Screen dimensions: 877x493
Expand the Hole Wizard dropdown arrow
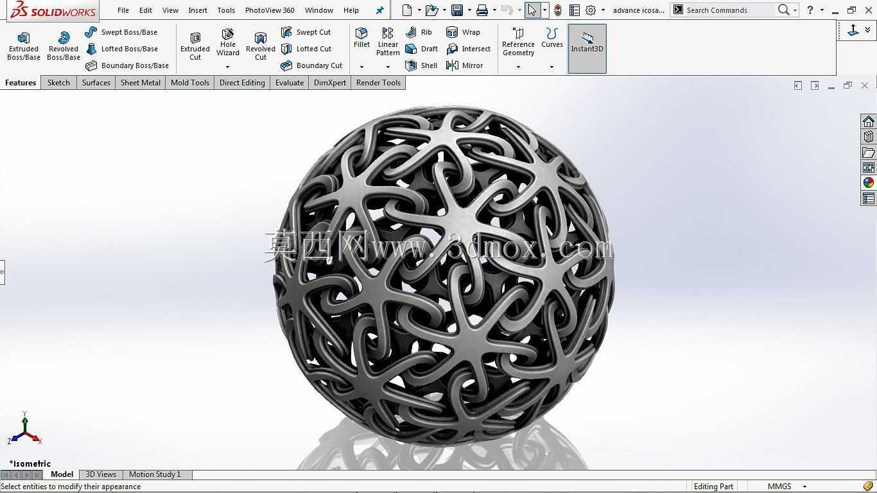228,67
